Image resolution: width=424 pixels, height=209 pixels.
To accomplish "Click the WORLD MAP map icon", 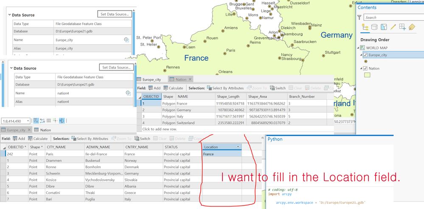I will (363, 48).
